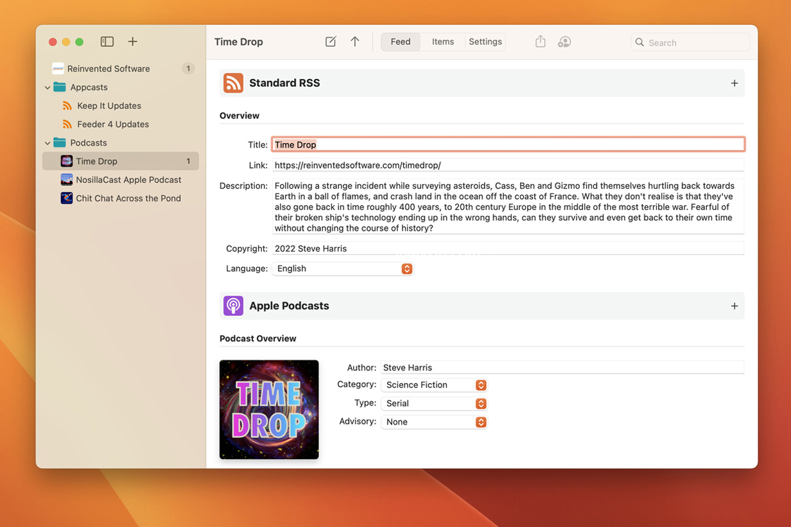Click the plus button in Standard RSS header
Viewport: 791px width, 527px height.
click(734, 83)
